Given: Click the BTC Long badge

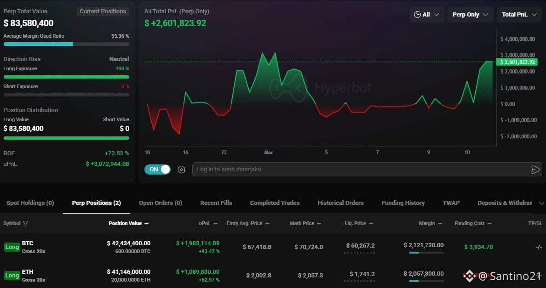Looking at the screenshot, I should tap(12, 247).
